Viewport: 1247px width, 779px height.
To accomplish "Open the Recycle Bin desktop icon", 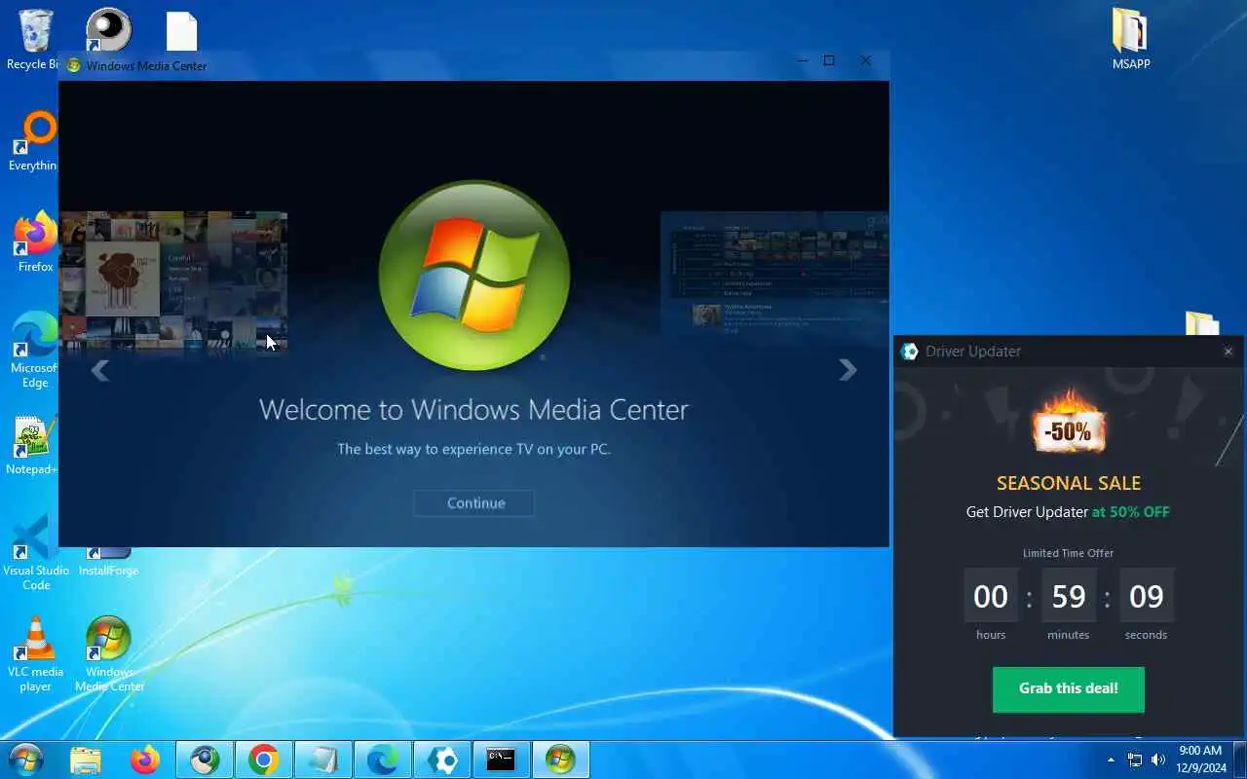I will [x=33, y=39].
